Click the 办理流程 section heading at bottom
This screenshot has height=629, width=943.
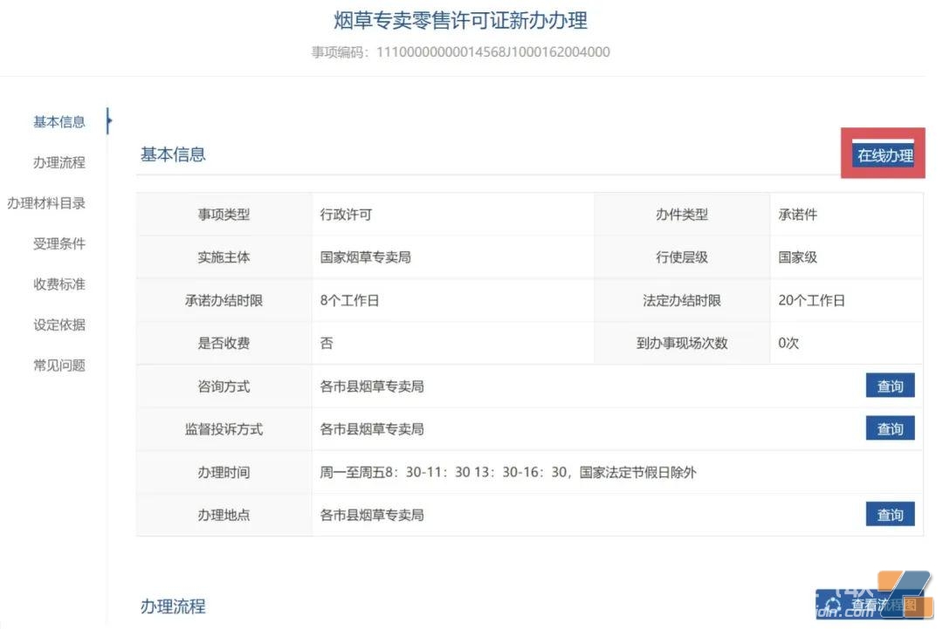173,606
